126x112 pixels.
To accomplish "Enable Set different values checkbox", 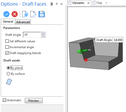I will [x=7, y=41].
